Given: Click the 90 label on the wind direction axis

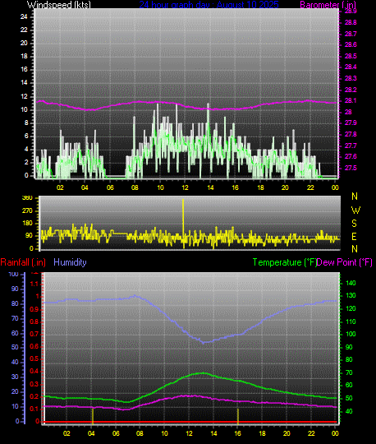Looking at the screenshot, I should 29,236.
